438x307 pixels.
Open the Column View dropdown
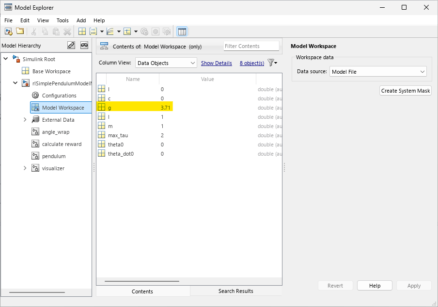click(x=166, y=63)
